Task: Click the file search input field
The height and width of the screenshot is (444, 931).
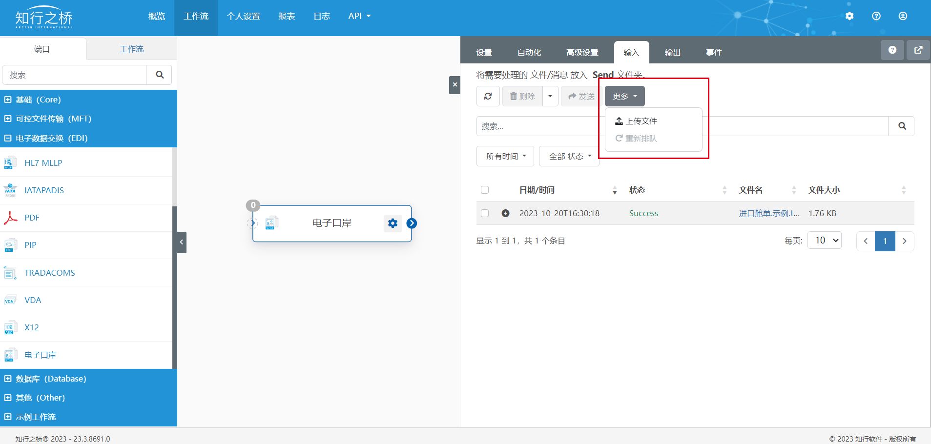Action: (x=537, y=126)
